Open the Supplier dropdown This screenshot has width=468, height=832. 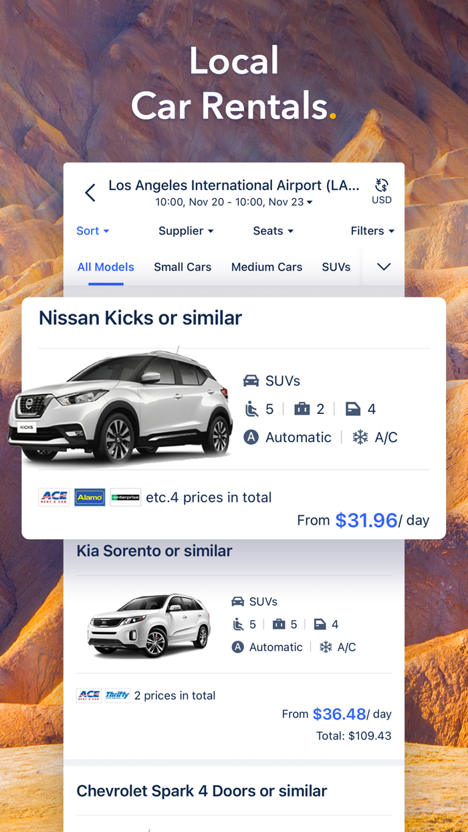point(186,231)
